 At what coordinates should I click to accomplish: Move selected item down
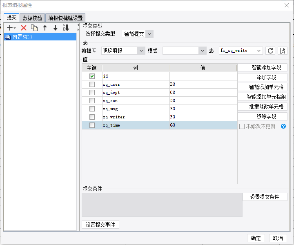pos(55,28)
